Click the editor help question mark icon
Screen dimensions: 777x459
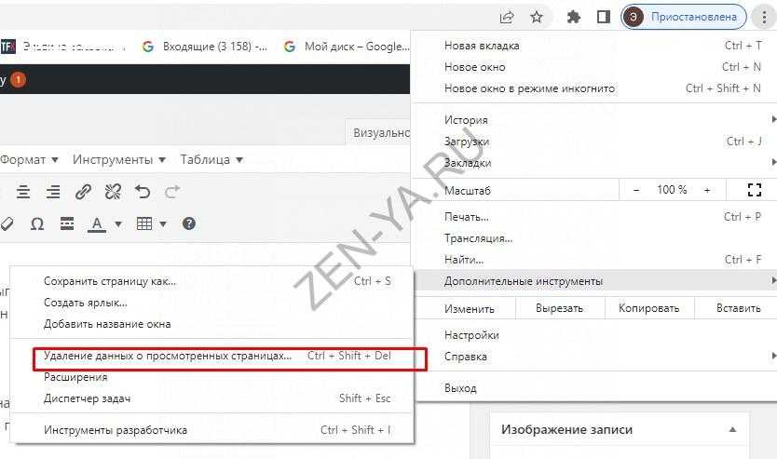pos(189,223)
